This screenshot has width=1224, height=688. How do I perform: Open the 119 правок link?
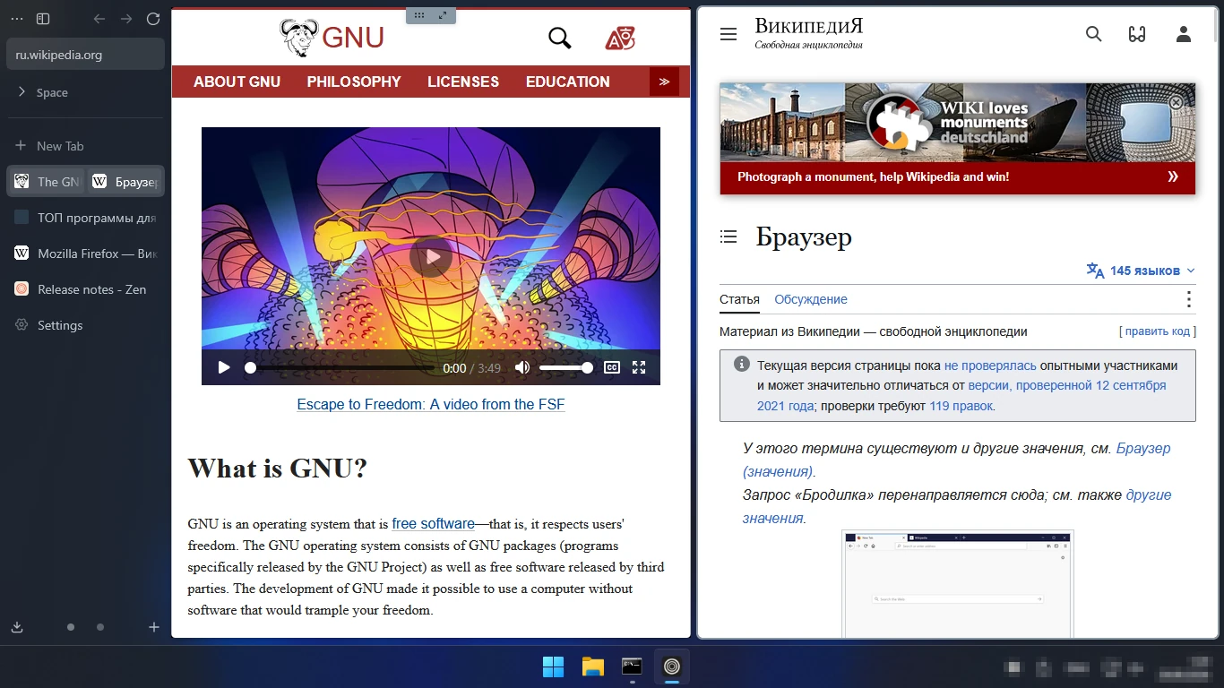(961, 406)
